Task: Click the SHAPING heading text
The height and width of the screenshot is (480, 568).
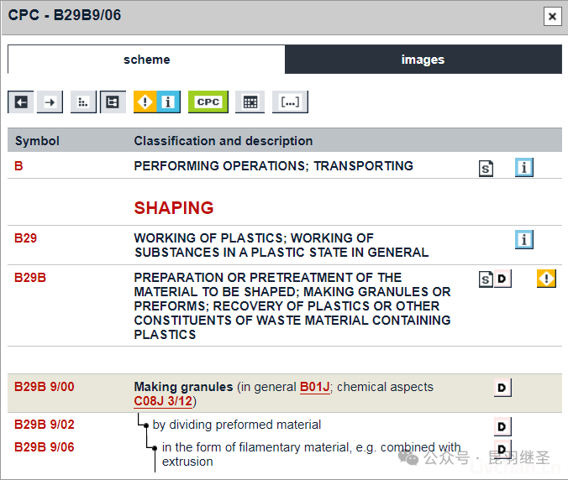Action: (x=174, y=208)
